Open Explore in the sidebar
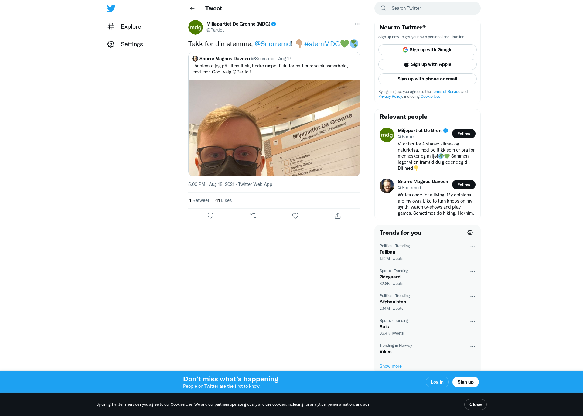Viewport: 583px width, 416px height. click(x=124, y=26)
